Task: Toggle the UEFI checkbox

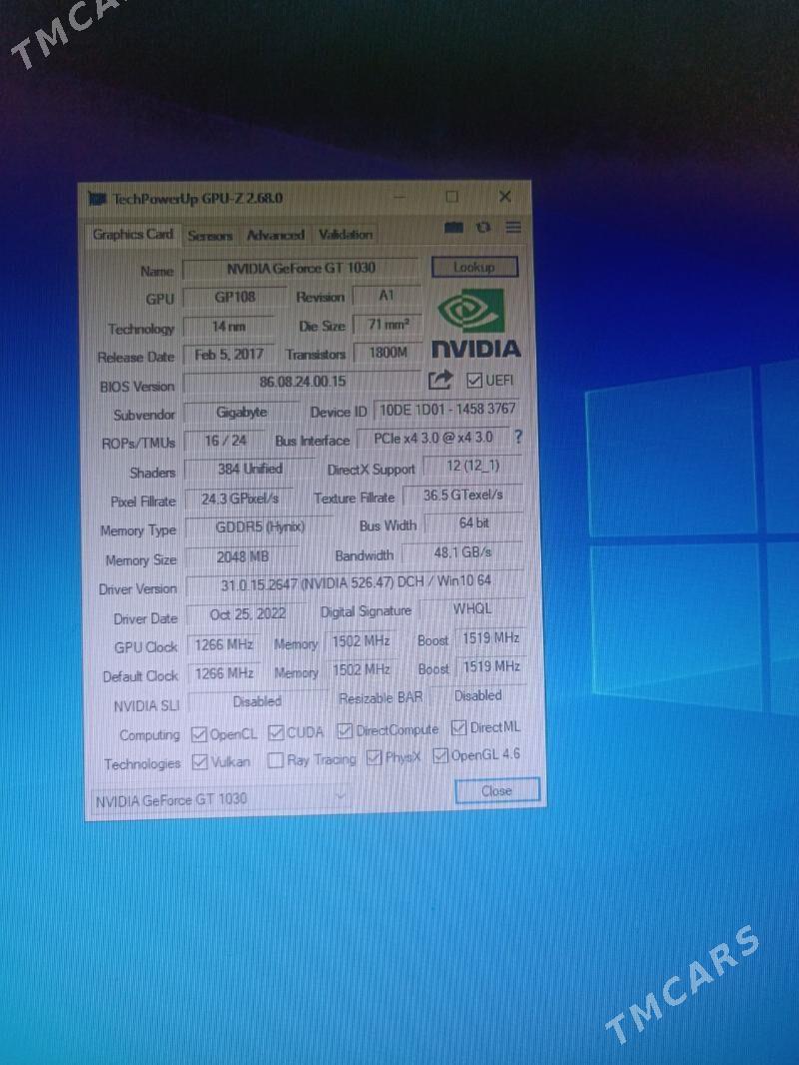Action: pos(474,380)
